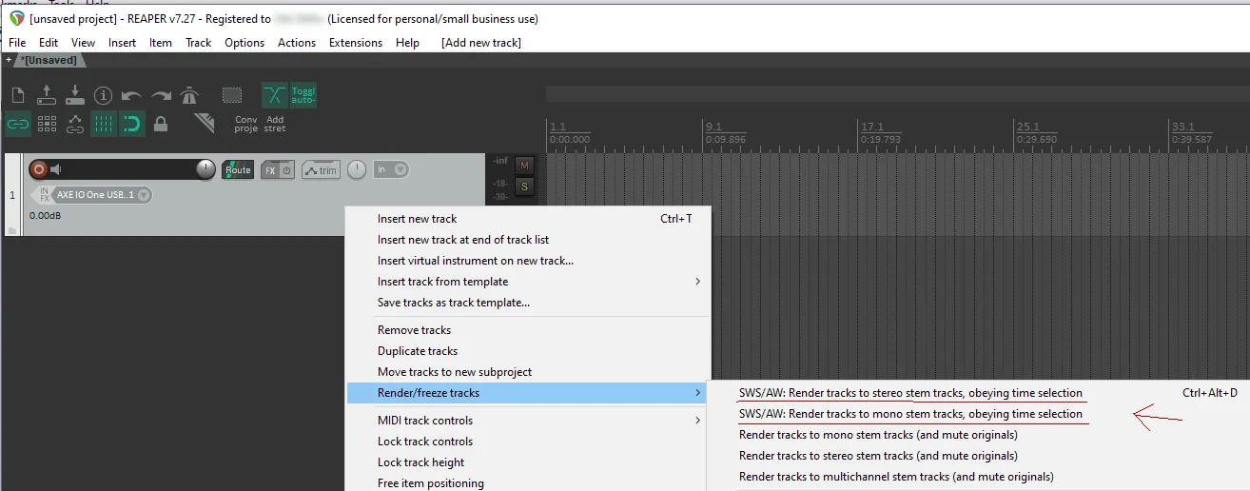
Task: Click the 'Conv proje' toolbar button
Action: [246, 124]
